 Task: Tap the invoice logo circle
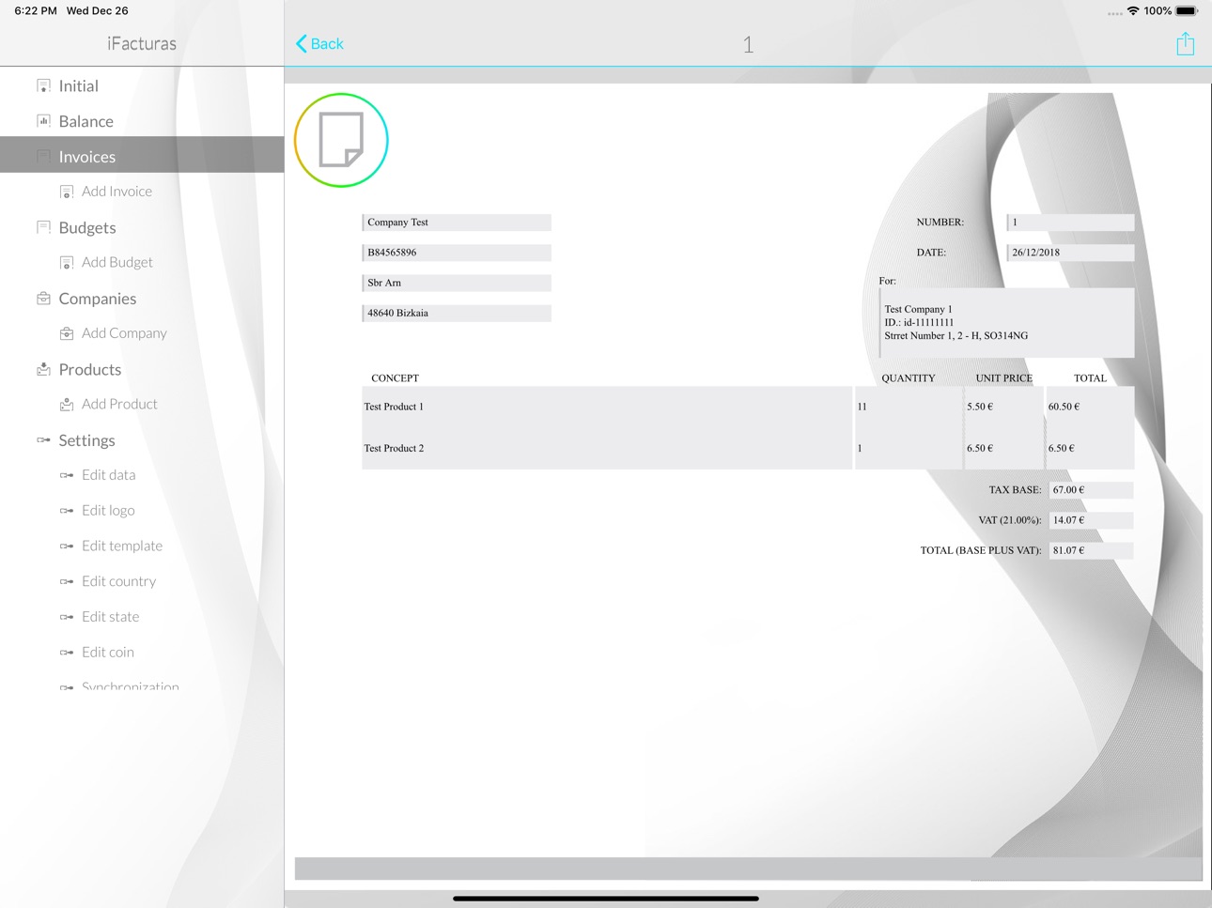[x=341, y=140]
